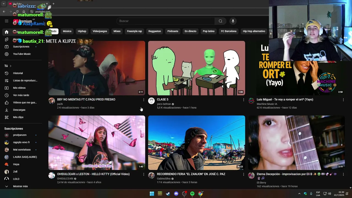
Task: Open Videos que me gustan
Action: coord(21,103)
